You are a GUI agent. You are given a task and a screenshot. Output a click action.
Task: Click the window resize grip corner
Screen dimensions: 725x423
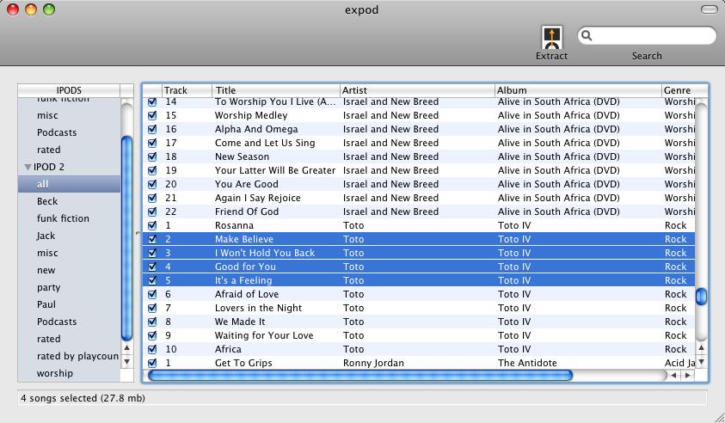point(719,417)
